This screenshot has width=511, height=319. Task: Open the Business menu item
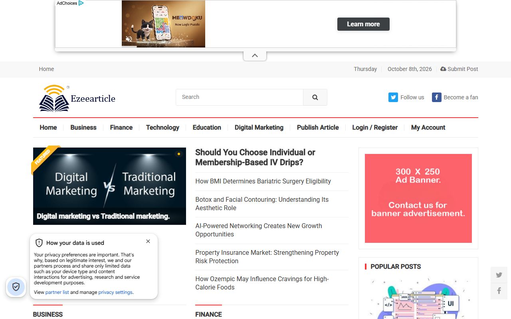click(83, 128)
